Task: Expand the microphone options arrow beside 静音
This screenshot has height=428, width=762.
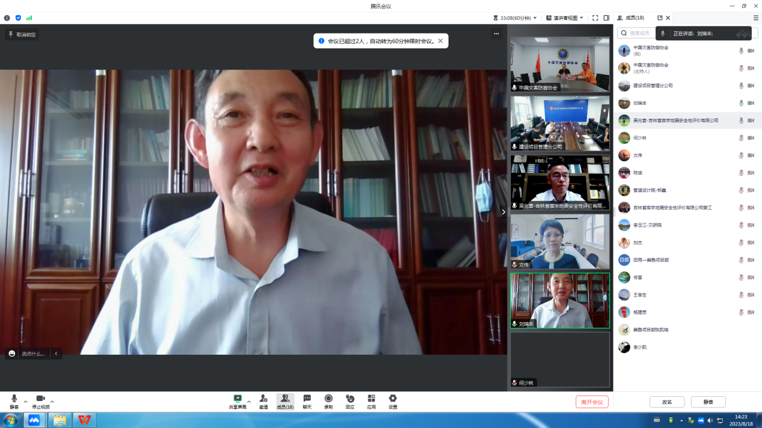Action: [25, 402]
